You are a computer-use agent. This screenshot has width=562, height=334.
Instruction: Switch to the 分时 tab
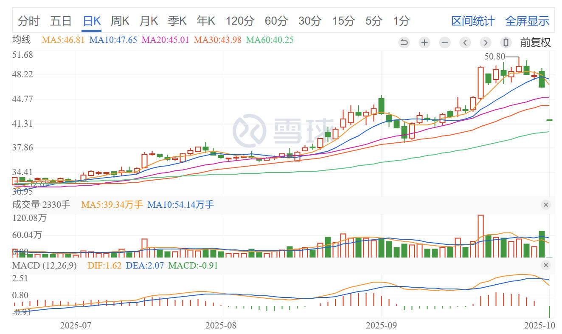click(29, 21)
